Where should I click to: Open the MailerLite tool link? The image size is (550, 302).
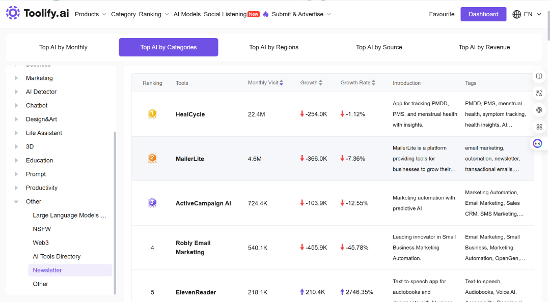pos(190,159)
